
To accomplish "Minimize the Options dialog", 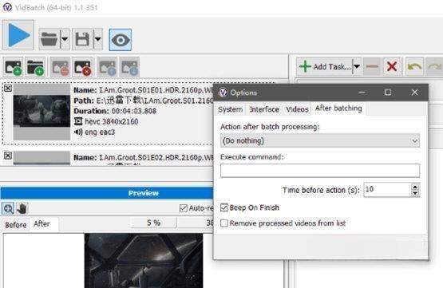I will click(x=362, y=93).
